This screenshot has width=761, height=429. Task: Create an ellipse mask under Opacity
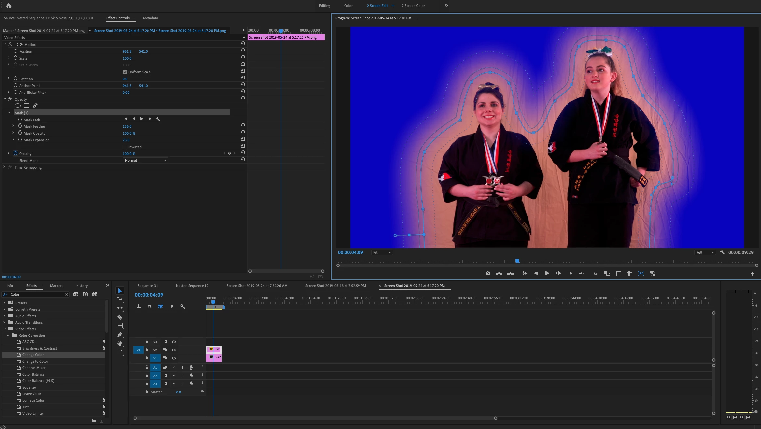click(18, 106)
